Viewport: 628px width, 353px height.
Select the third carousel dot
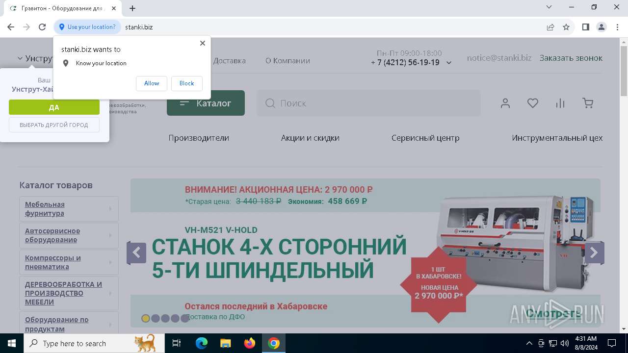tap(165, 318)
